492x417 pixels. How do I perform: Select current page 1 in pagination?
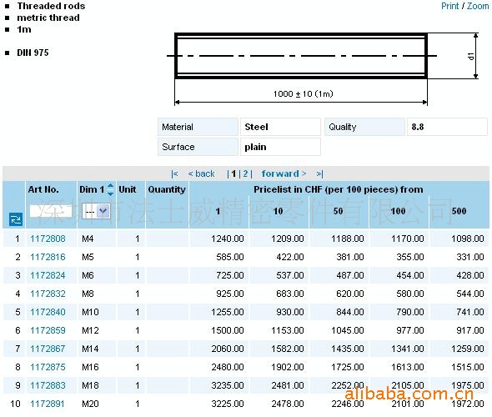[x=233, y=173]
